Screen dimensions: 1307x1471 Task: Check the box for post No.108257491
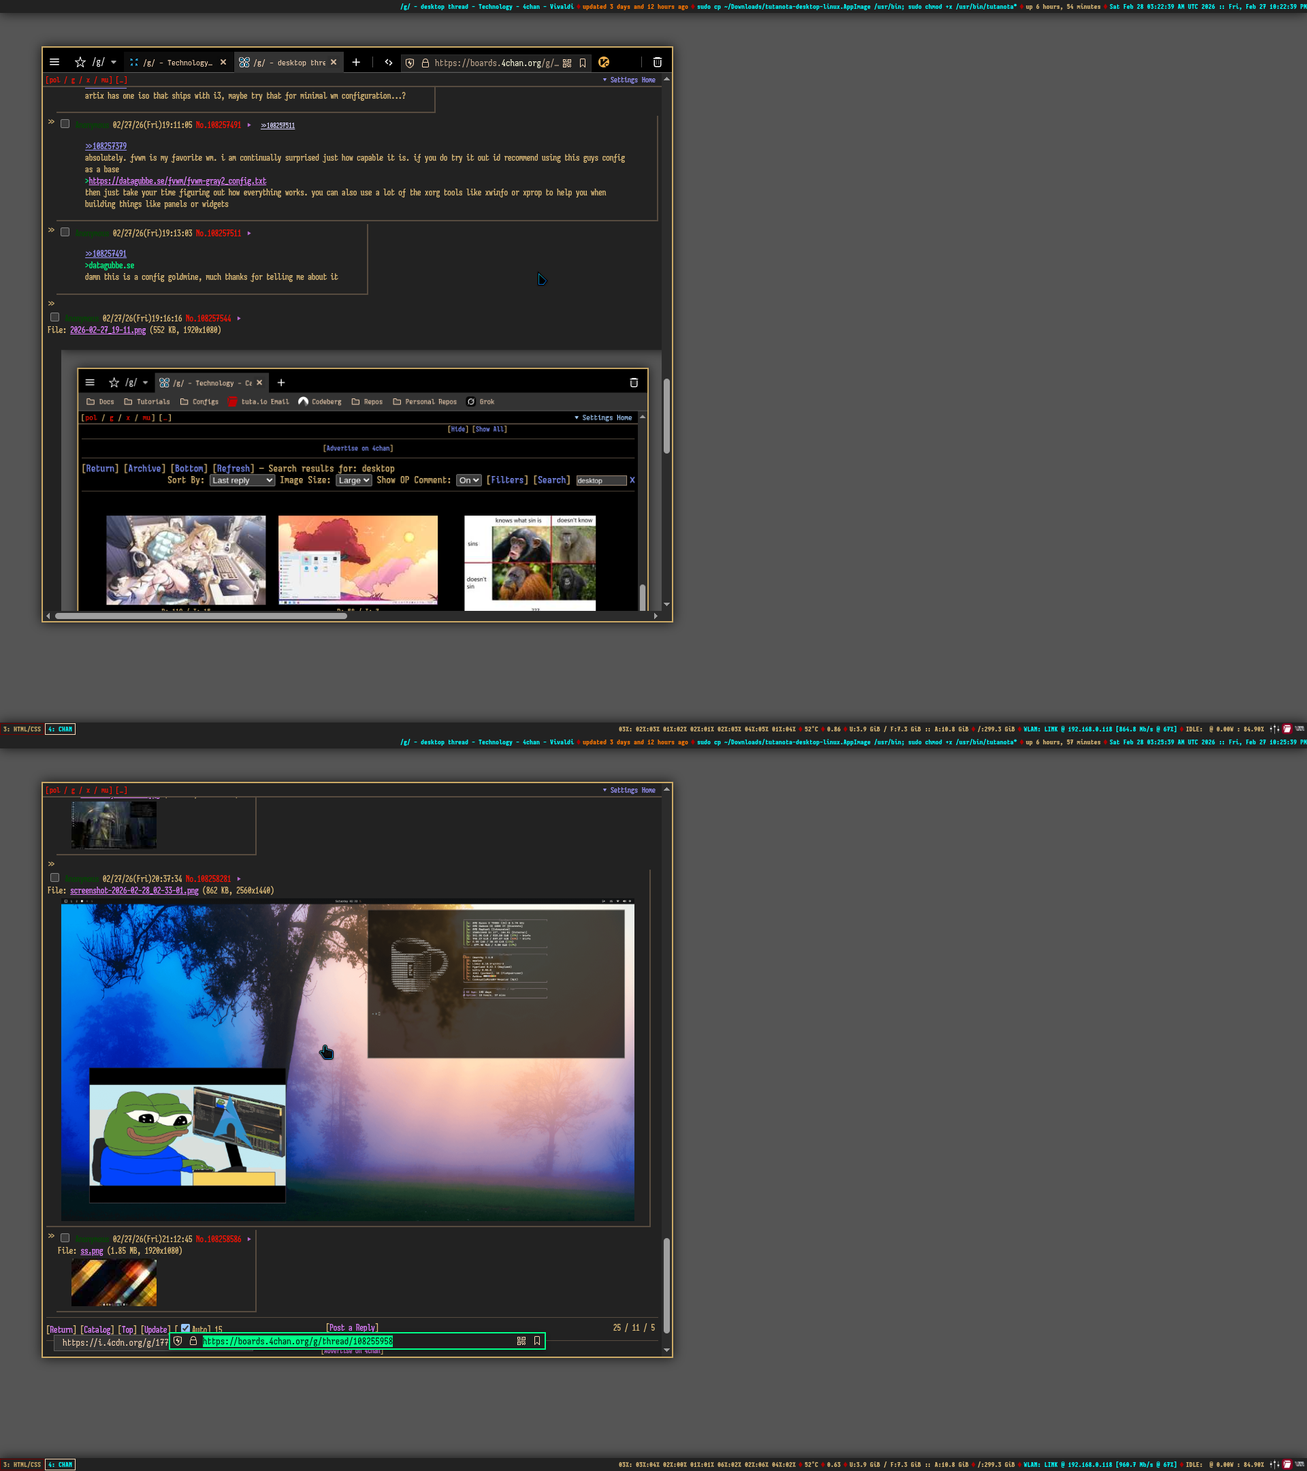pos(65,124)
